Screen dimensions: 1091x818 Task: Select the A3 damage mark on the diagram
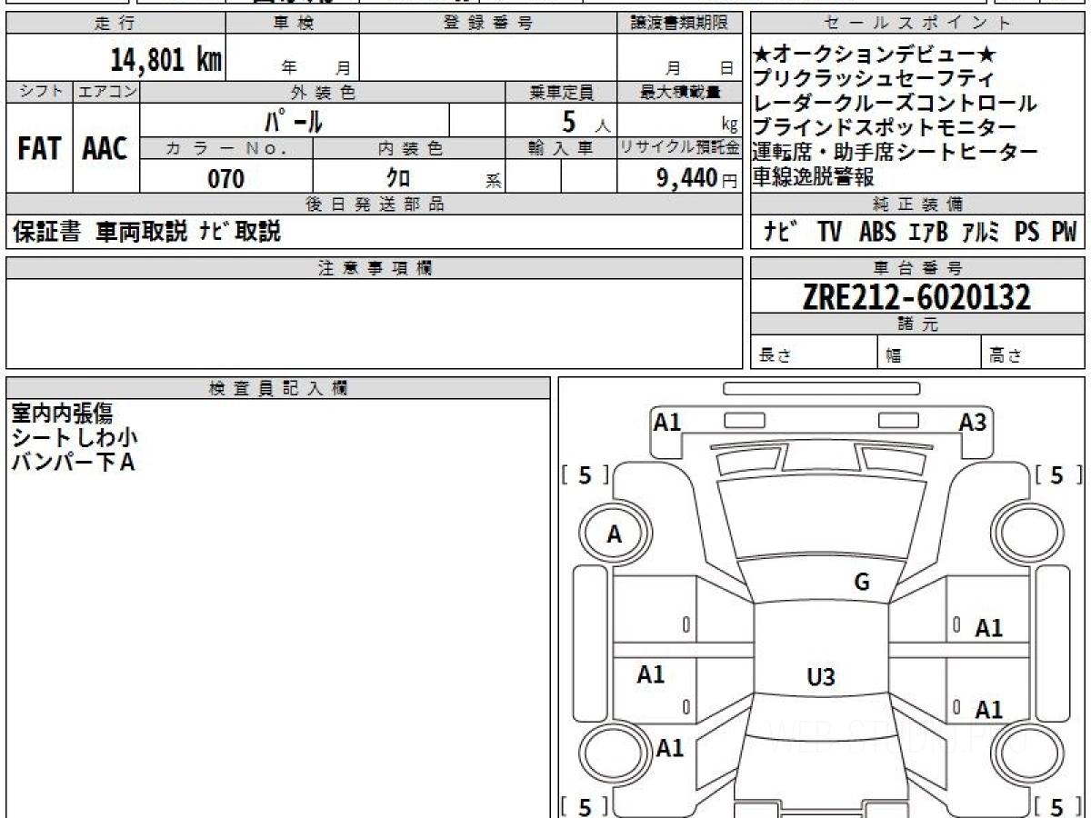(974, 421)
